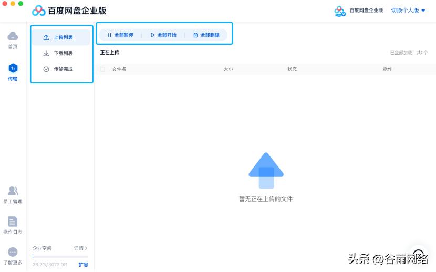Click the trash icon in 全部删除
Screen dimensions: 436x272
(x=195, y=35)
